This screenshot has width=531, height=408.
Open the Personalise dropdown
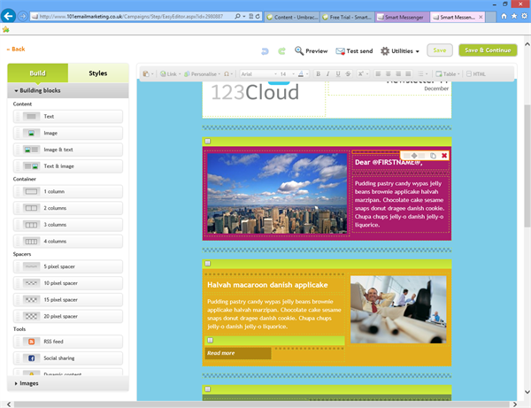pos(202,73)
